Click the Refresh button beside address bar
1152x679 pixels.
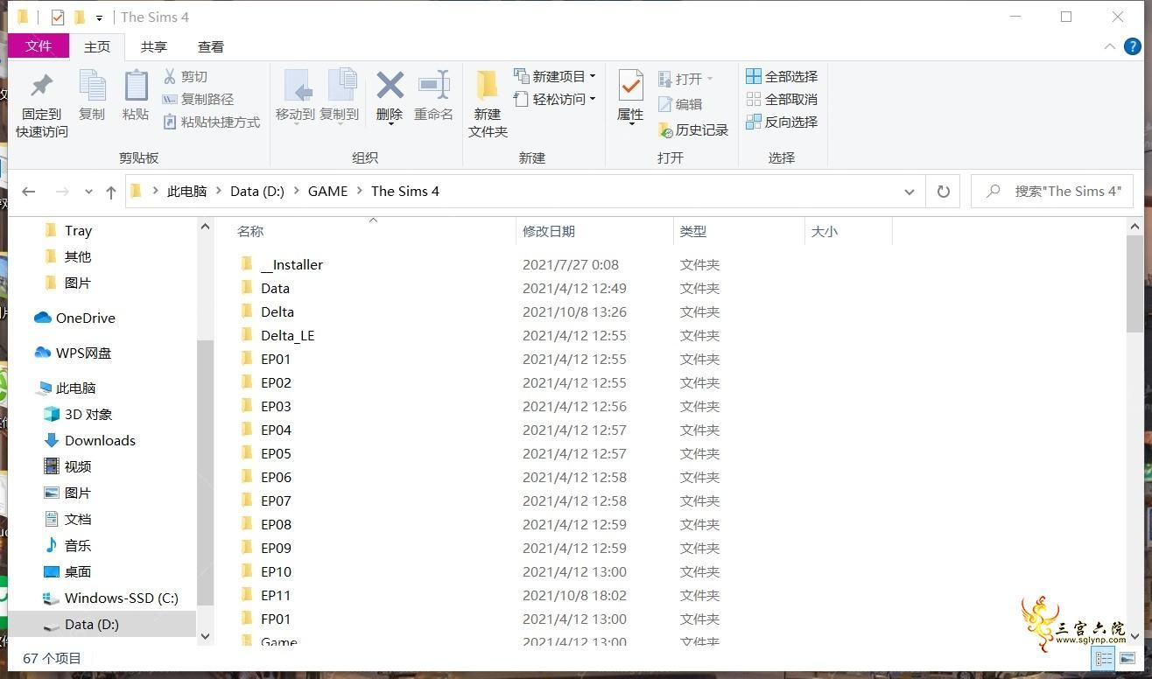coord(943,191)
